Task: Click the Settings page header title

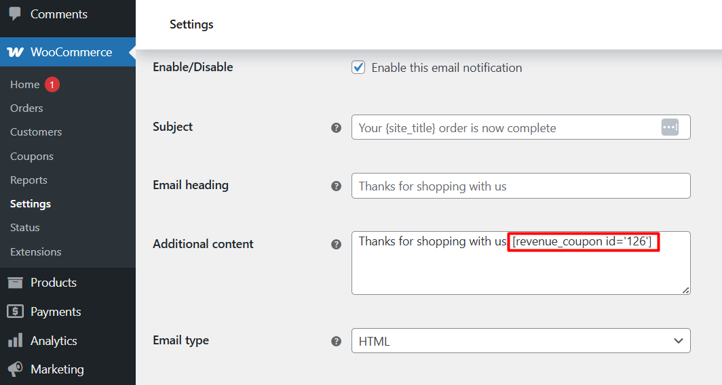Action: pos(191,24)
